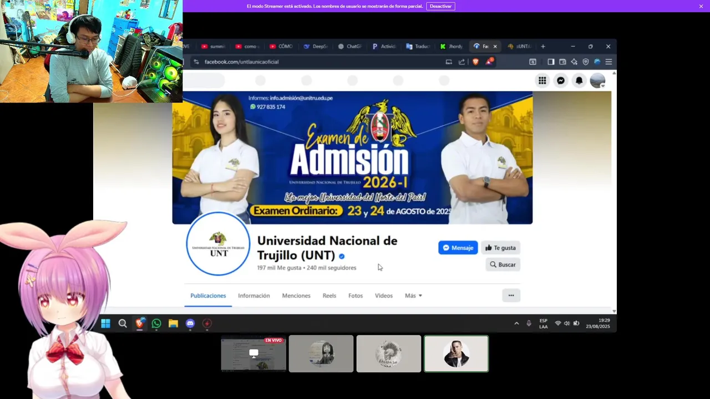Open site settings icon beside the URL
The height and width of the screenshot is (399, 710).
click(196, 62)
